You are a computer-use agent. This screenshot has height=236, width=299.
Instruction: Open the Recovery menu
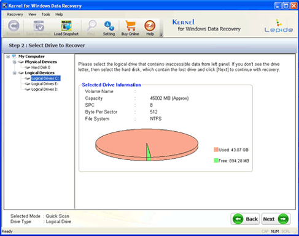15,15
